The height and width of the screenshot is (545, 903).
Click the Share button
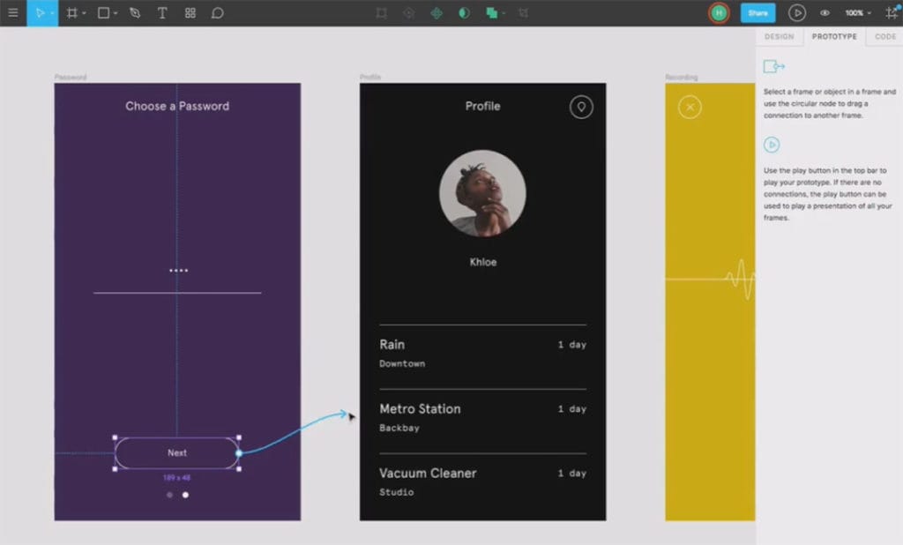tap(757, 12)
